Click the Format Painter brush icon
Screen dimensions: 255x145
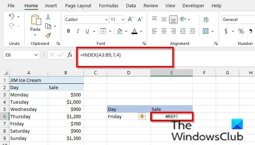pyautogui.click(x=48, y=35)
